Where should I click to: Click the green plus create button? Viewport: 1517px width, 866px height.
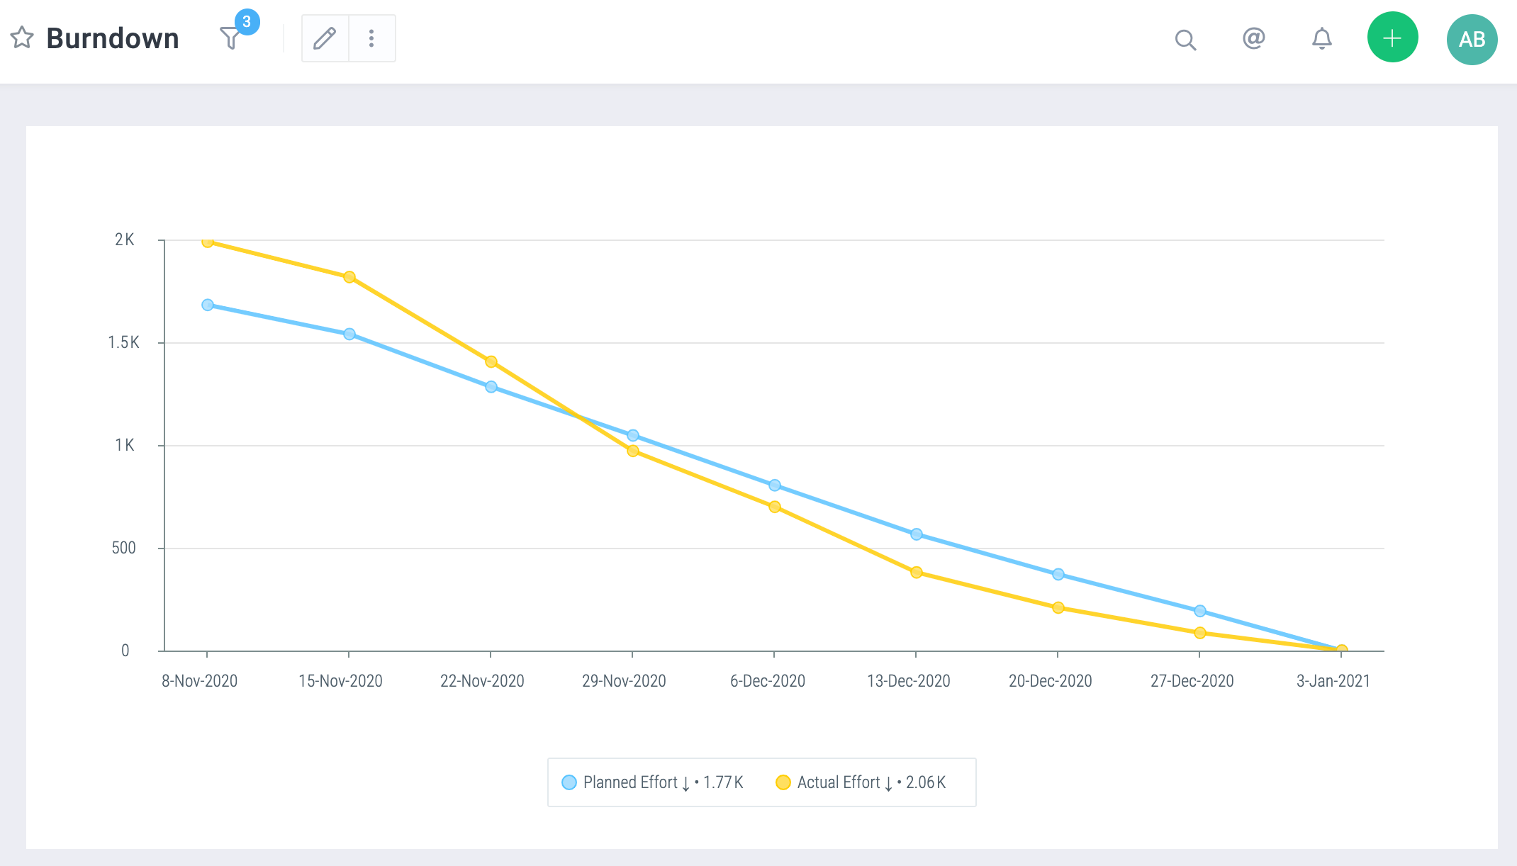pyautogui.click(x=1392, y=38)
